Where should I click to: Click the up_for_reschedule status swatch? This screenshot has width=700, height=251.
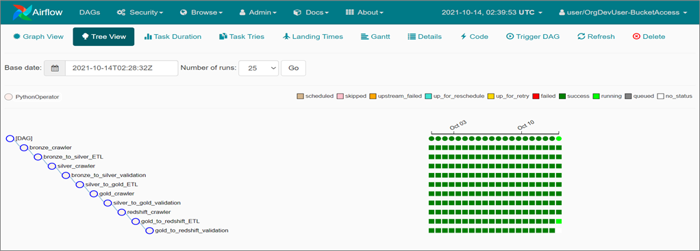(429, 96)
